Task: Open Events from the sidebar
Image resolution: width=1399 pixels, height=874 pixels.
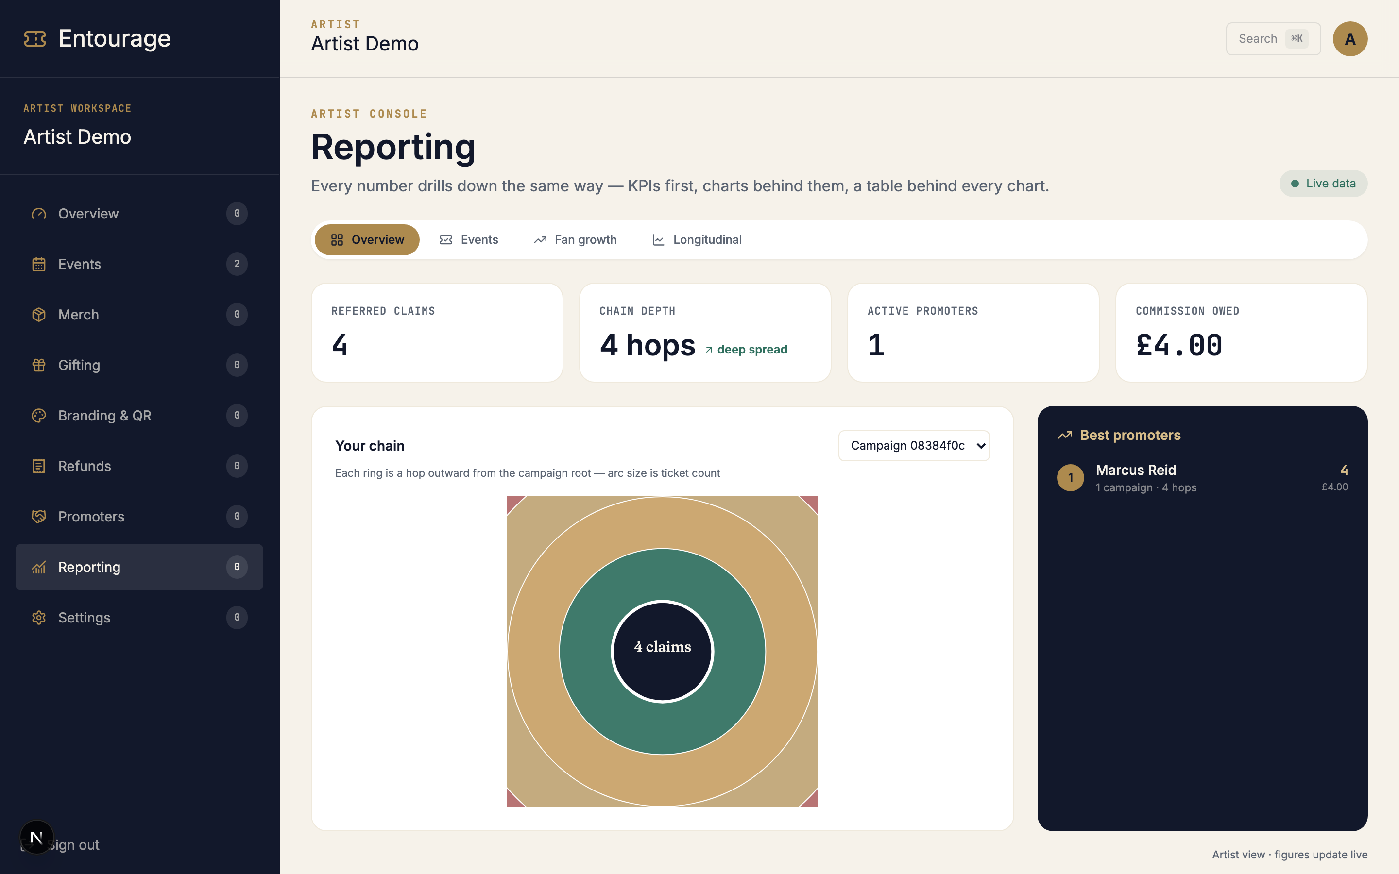Action: pyautogui.click(x=139, y=264)
